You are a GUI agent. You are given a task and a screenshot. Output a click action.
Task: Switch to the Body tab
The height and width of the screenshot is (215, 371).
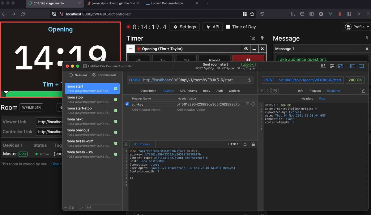pos(207,91)
